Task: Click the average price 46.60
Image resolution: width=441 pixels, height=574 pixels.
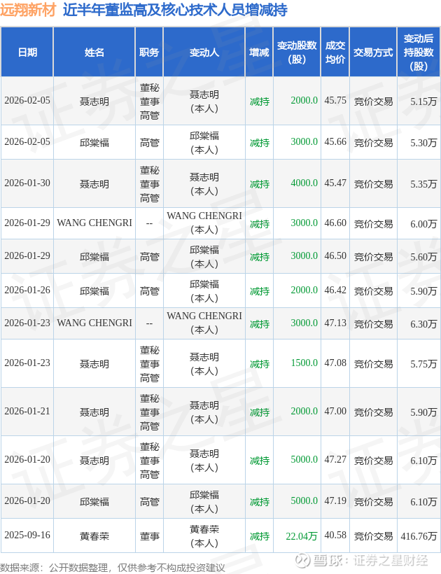Action: (x=335, y=223)
